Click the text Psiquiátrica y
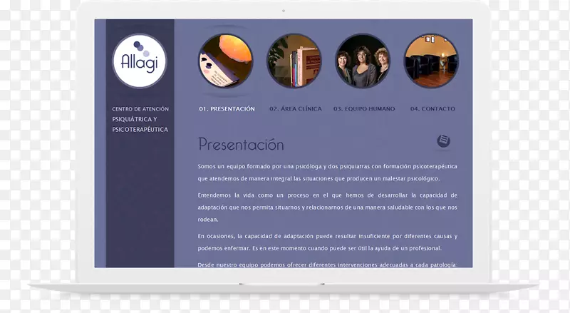The width and height of the screenshot is (570, 313). pyautogui.click(x=135, y=119)
